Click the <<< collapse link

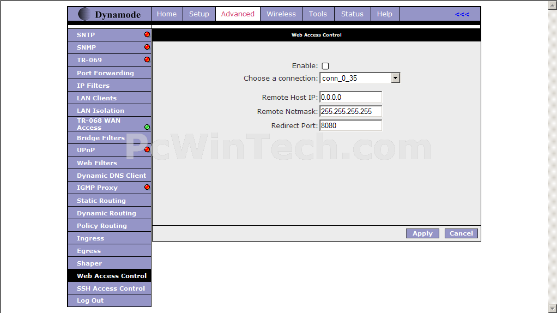click(x=462, y=14)
